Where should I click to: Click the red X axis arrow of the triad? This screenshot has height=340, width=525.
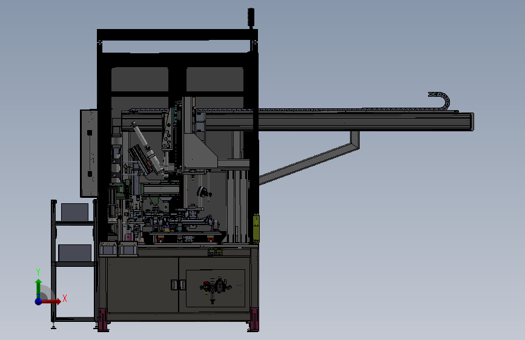52,301
